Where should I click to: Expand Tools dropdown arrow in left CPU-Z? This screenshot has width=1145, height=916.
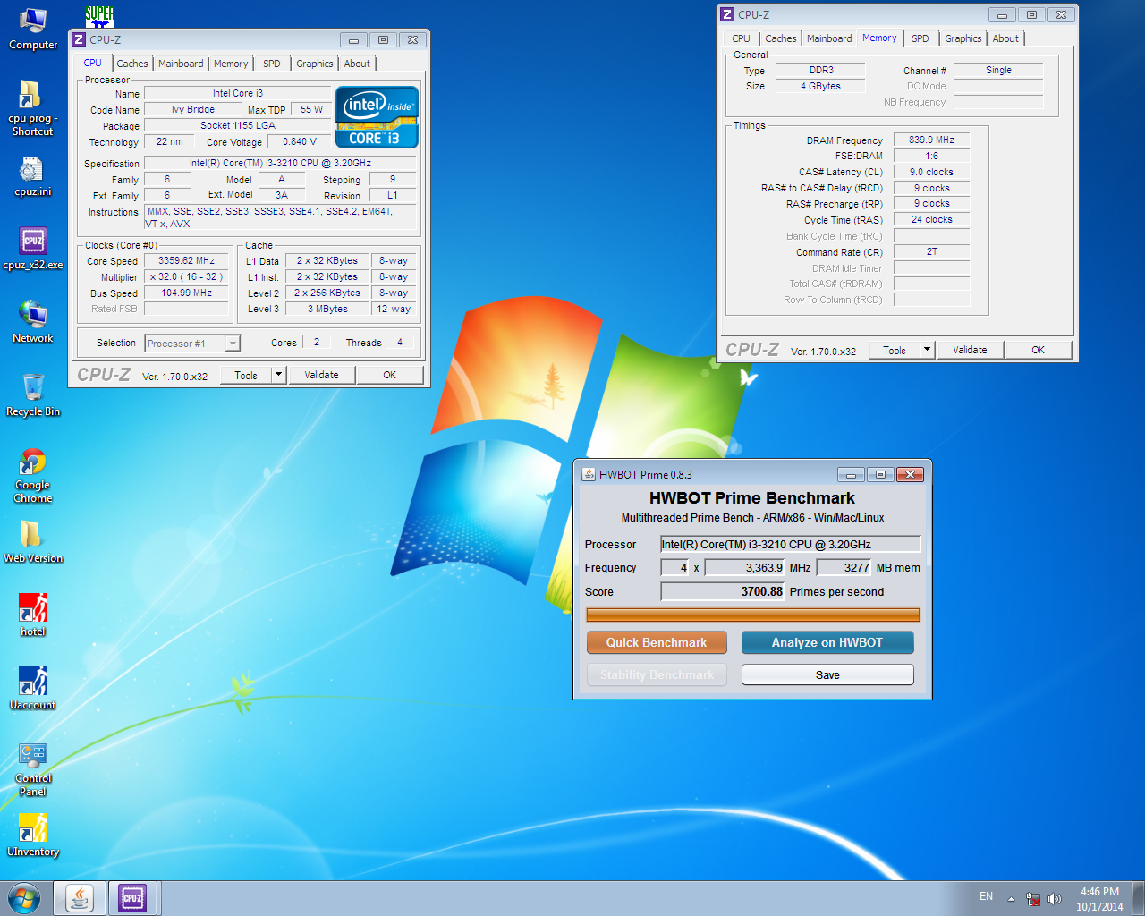click(x=278, y=375)
